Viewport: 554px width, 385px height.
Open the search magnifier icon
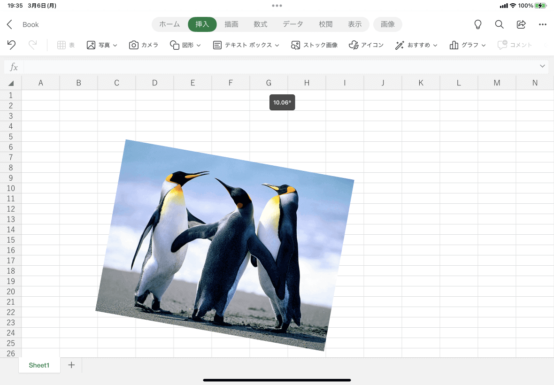(499, 24)
